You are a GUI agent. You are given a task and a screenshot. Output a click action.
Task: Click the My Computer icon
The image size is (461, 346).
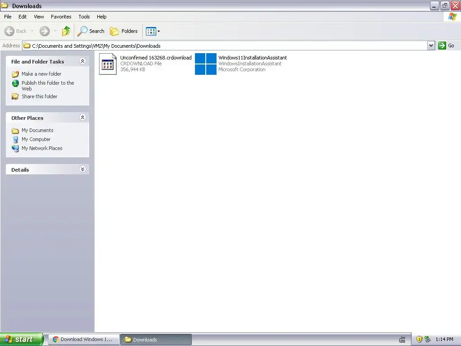(x=15, y=140)
